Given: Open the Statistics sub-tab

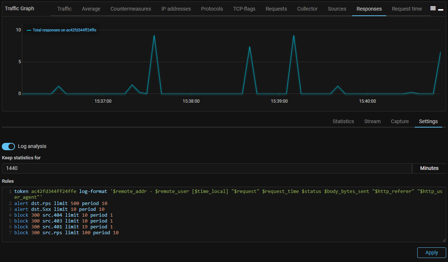Looking at the screenshot, I should [x=343, y=121].
